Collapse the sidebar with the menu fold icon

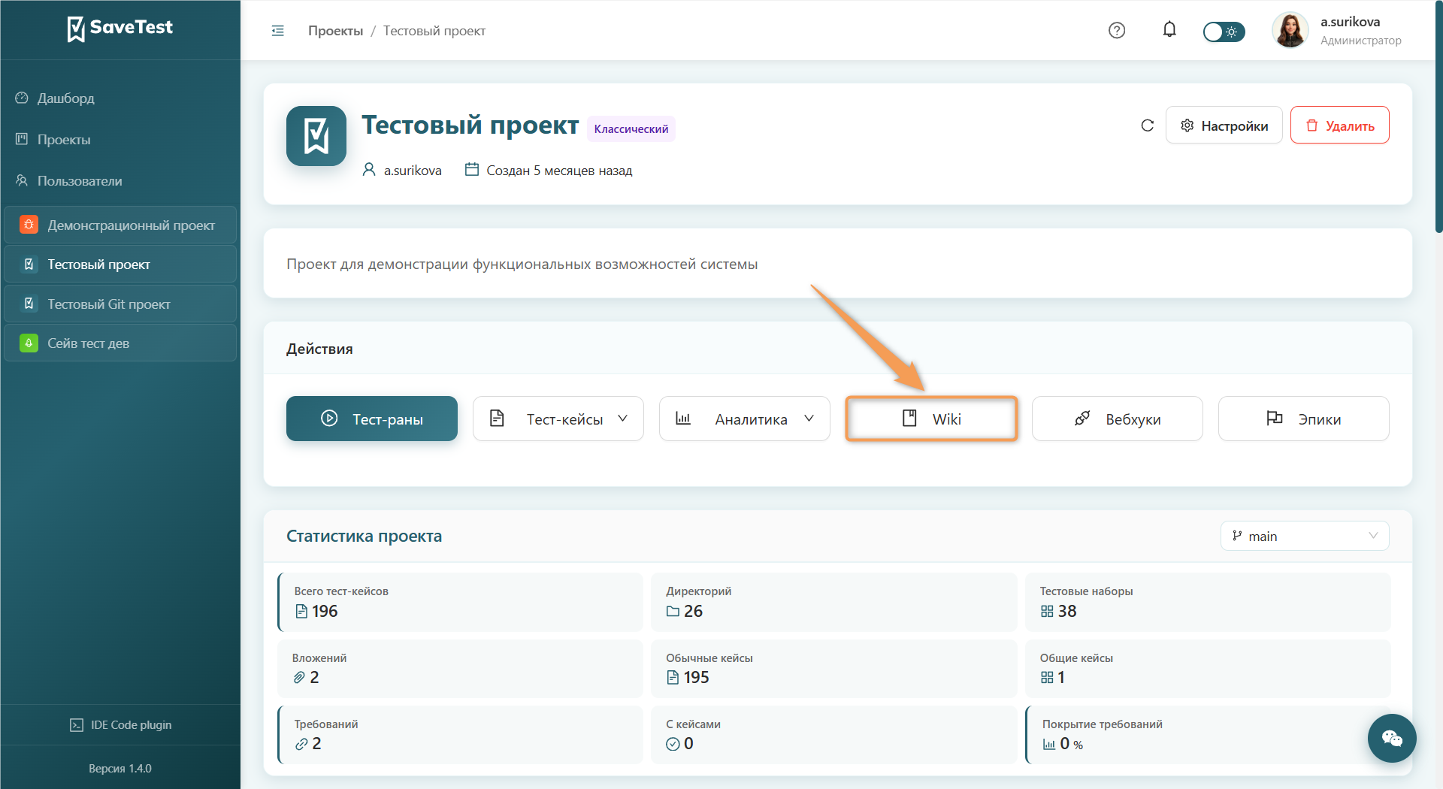pos(277,31)
